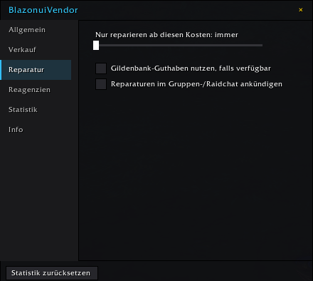Image resolution: width=313 pixels, height=281 pixels.
Task: Select the Reparatur sidebar tab
Action: click(x=36, y=70)
